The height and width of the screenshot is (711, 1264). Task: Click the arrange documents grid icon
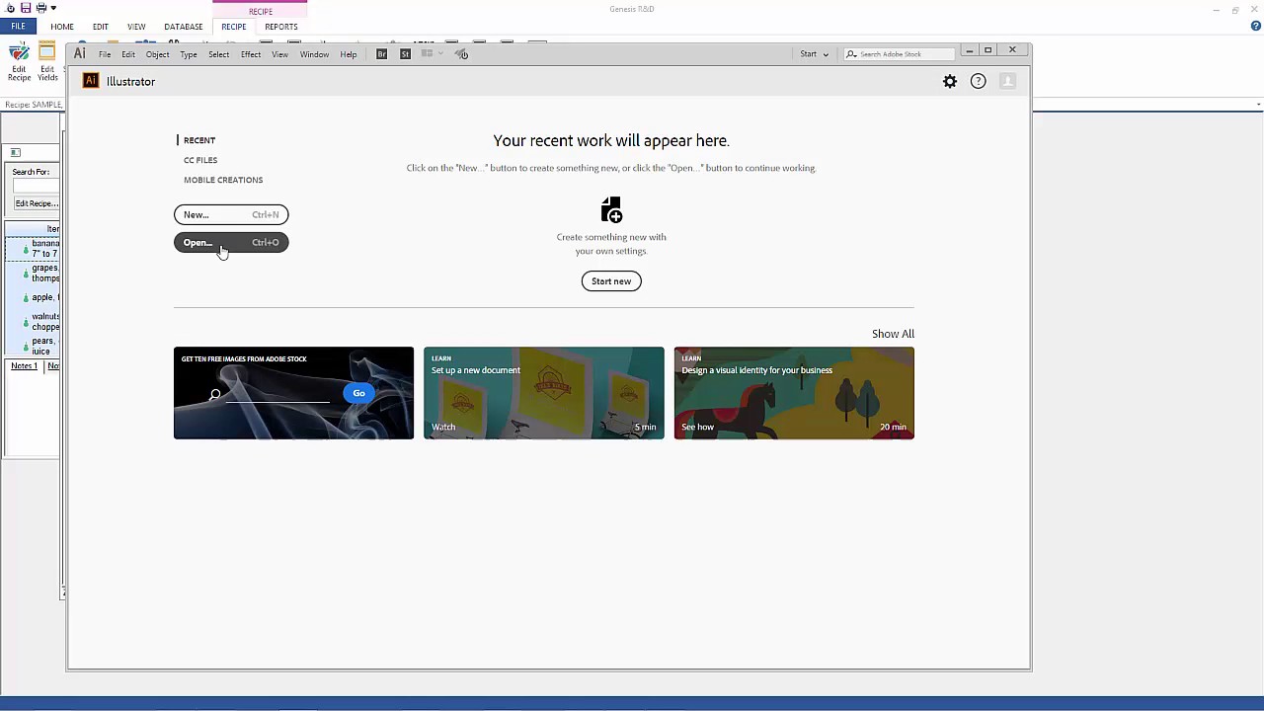click(428, 54)
